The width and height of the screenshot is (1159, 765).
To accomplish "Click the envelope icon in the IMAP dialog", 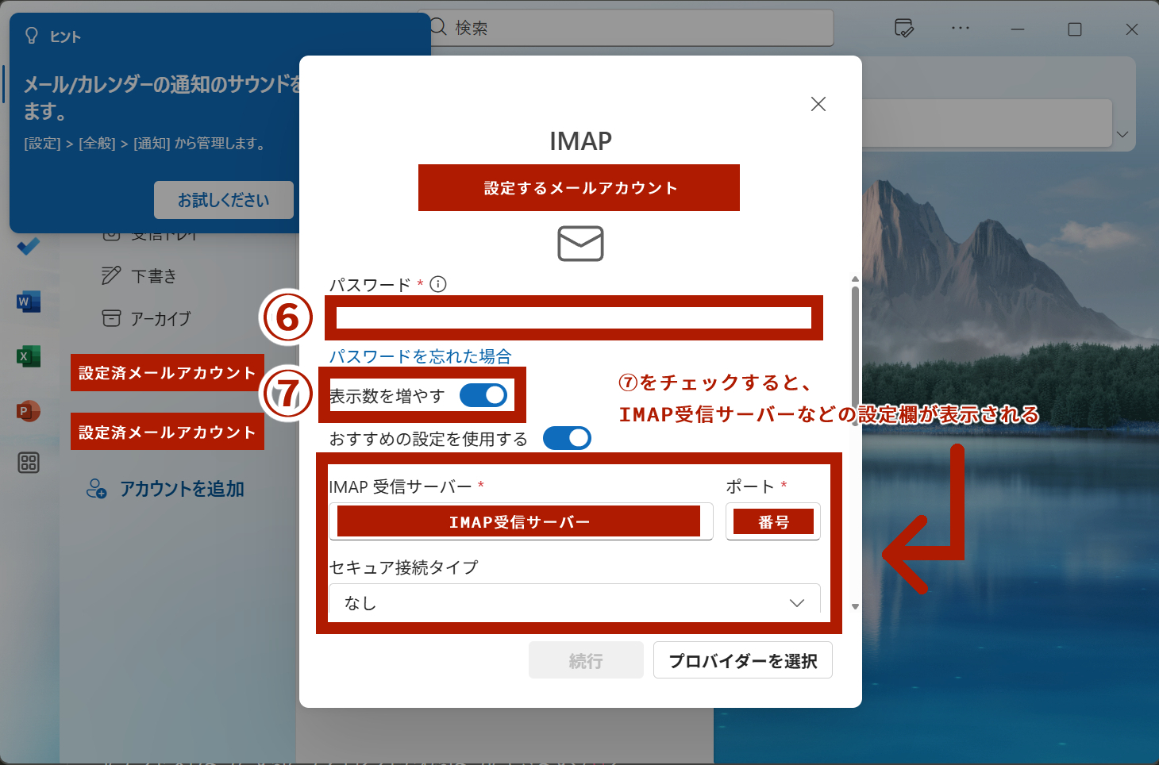I will (579, 244).
